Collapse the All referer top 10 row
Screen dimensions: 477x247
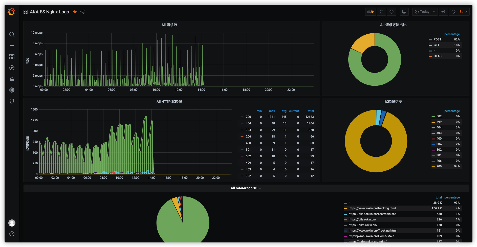(246, 188)
